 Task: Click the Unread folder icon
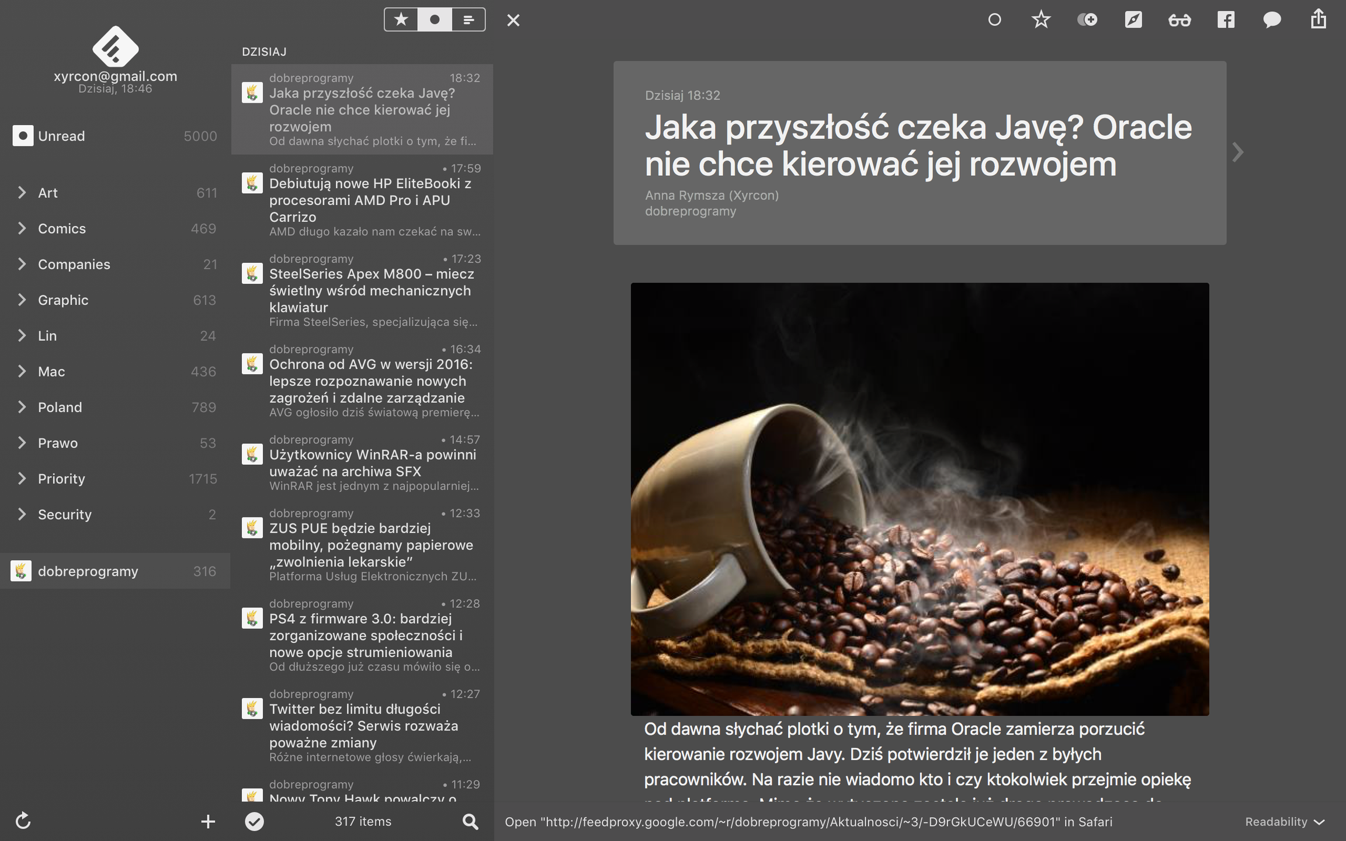tap(23, 136)
